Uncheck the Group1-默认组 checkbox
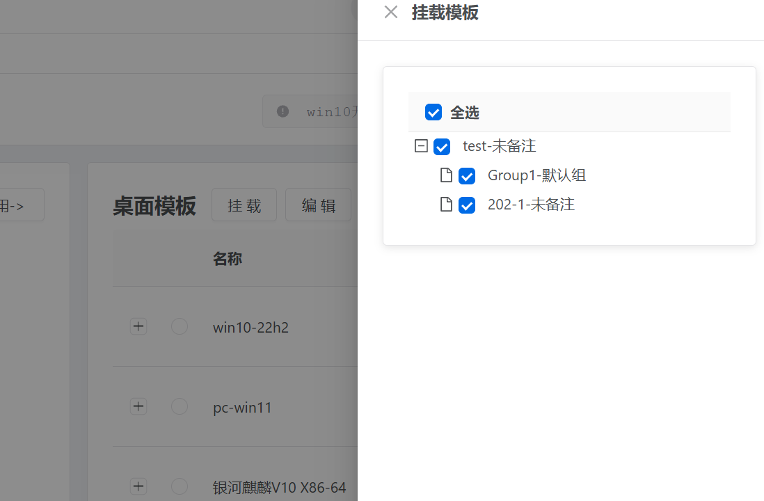The width and height of the screenshot is (764, 501). (x=467, y=176)
